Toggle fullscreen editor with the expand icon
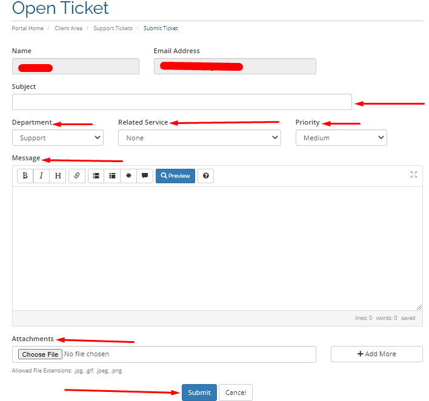Screen dimensions: 429x401 414,175
